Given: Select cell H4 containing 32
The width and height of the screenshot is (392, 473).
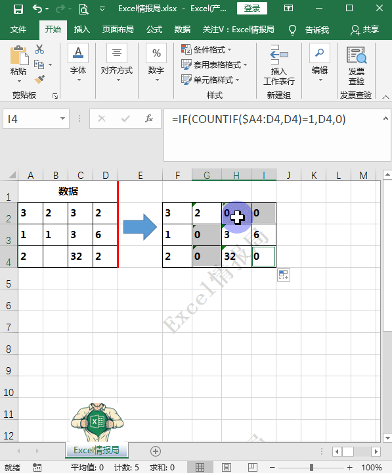Looking at the screenshot, I should click(x=236, y=257).
